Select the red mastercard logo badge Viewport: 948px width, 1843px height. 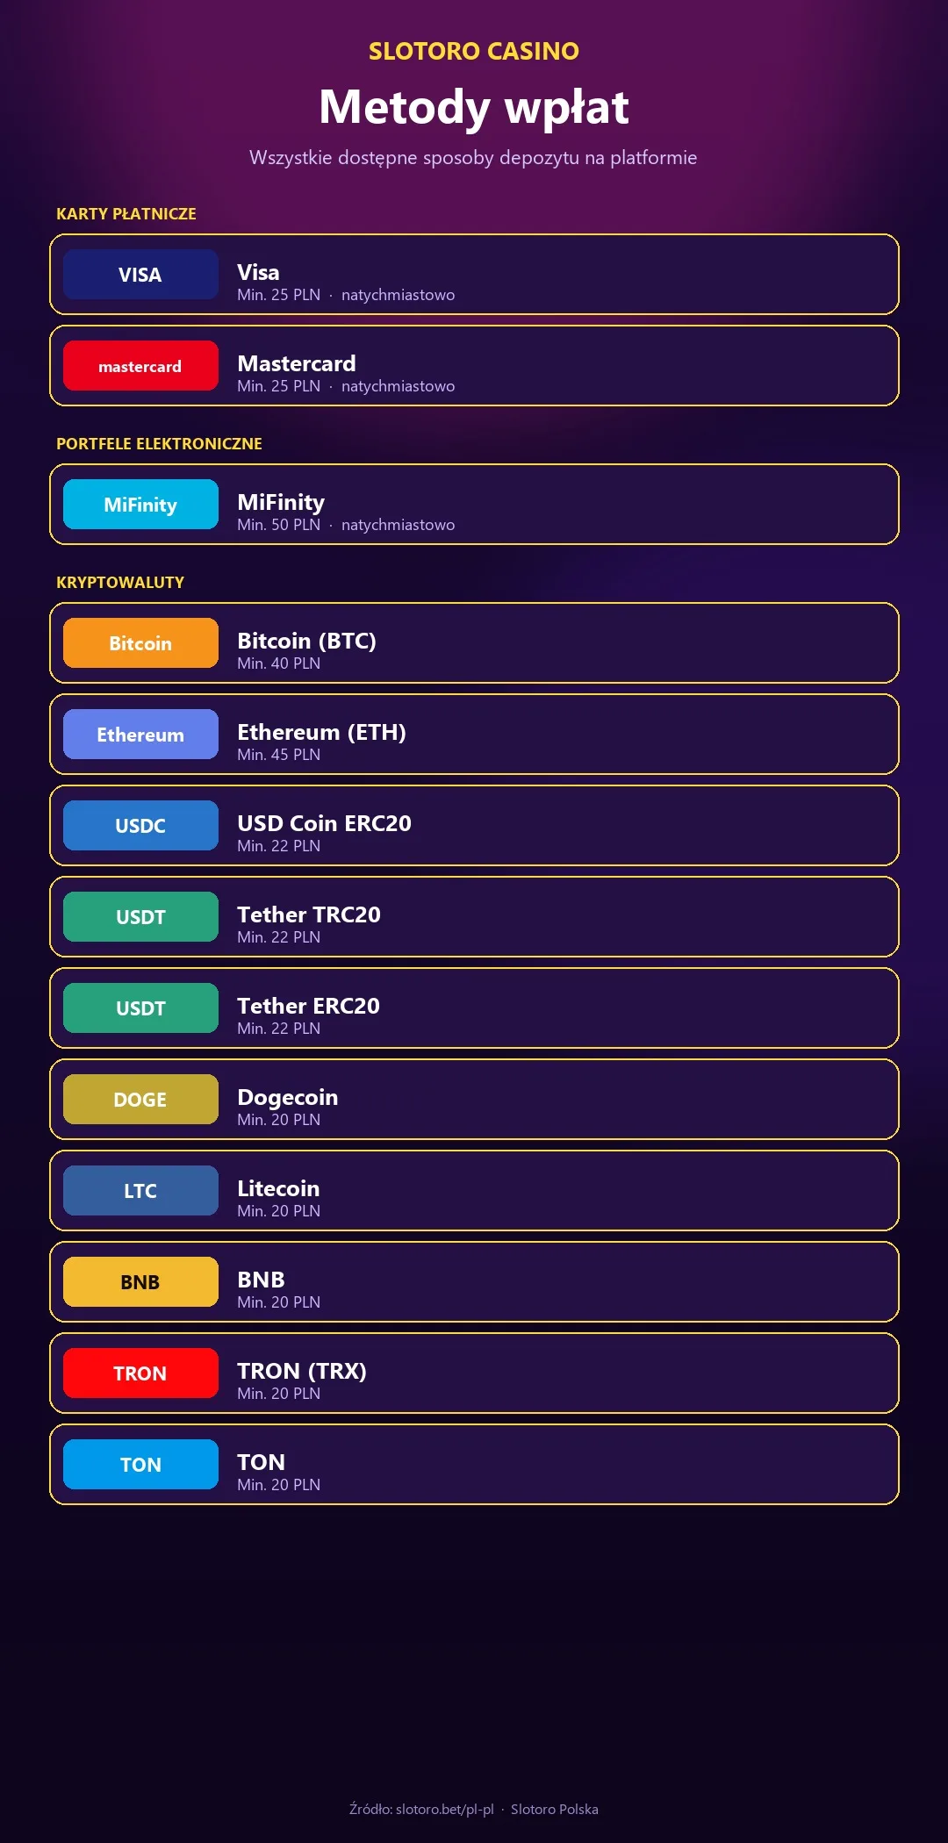click(140, 366)
